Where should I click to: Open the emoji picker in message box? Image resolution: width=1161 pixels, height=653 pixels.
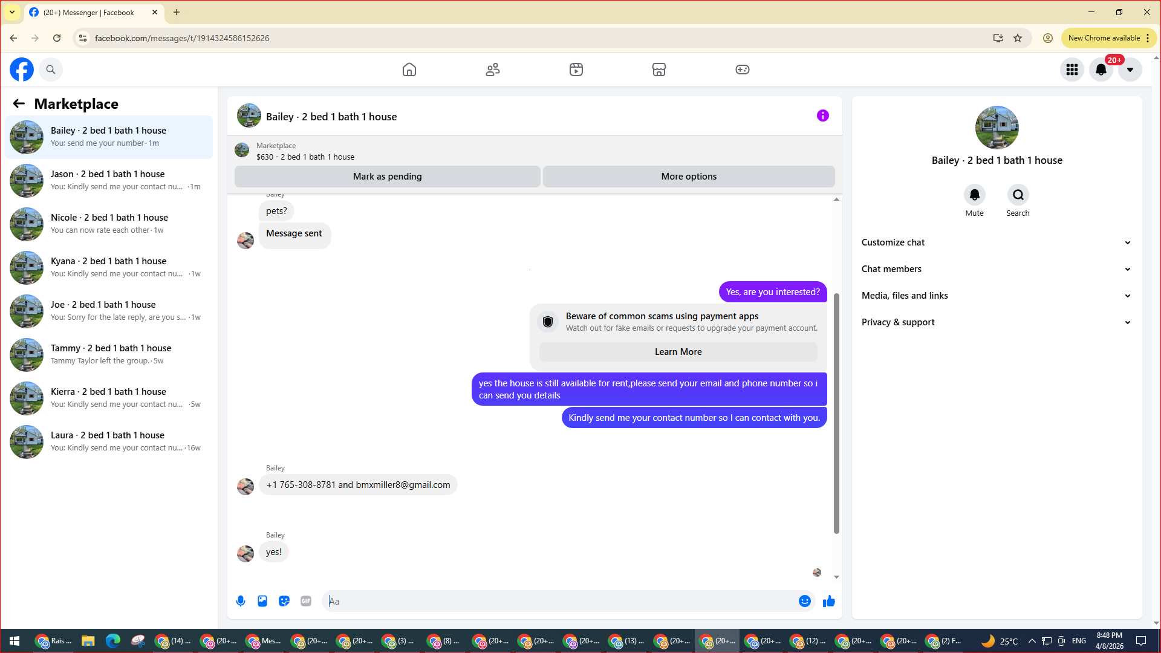tap(804, 601)
